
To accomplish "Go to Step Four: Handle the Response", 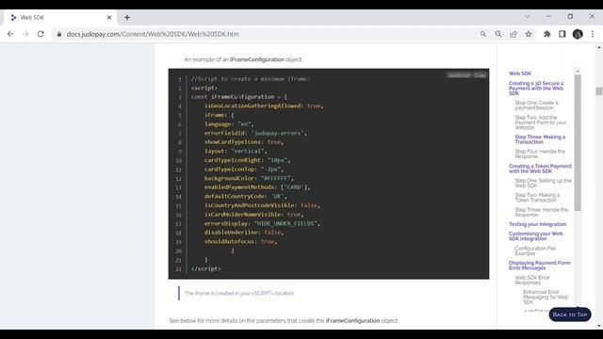I will pos(540,154).
